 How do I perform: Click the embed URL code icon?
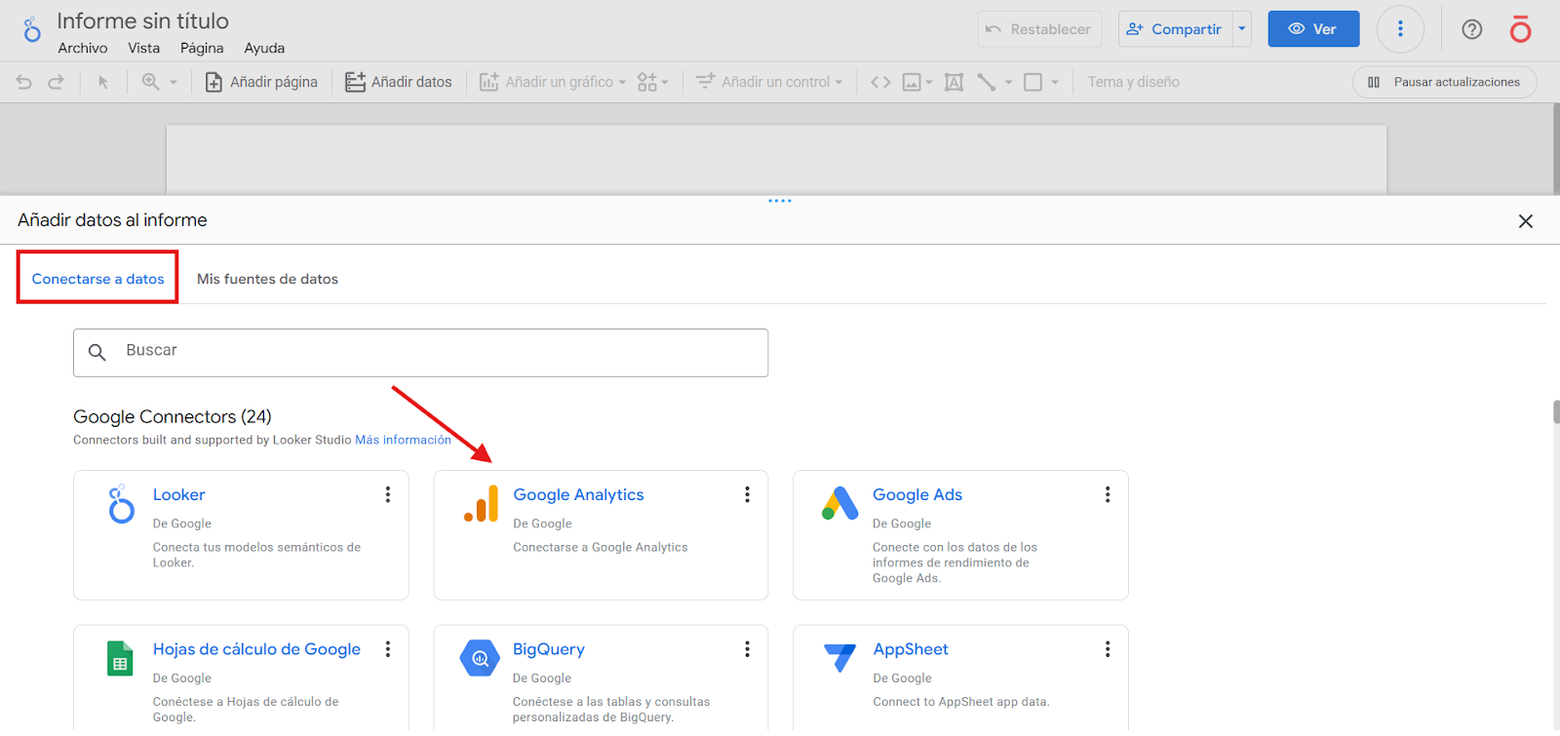click(x=880, y=82)
